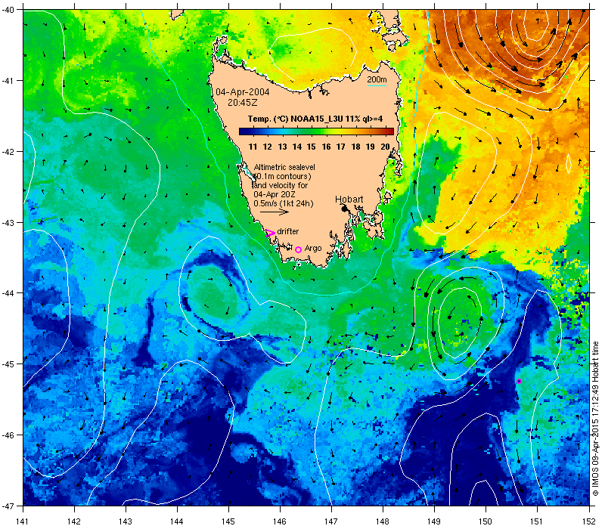Viewport: 605px width, 529px height.
Task: Click the '20:45Z' time label
Action: 242,103
